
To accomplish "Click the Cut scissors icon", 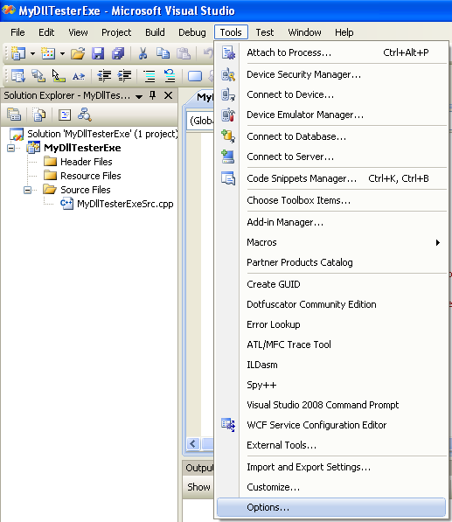I will [x=143, y=53].
